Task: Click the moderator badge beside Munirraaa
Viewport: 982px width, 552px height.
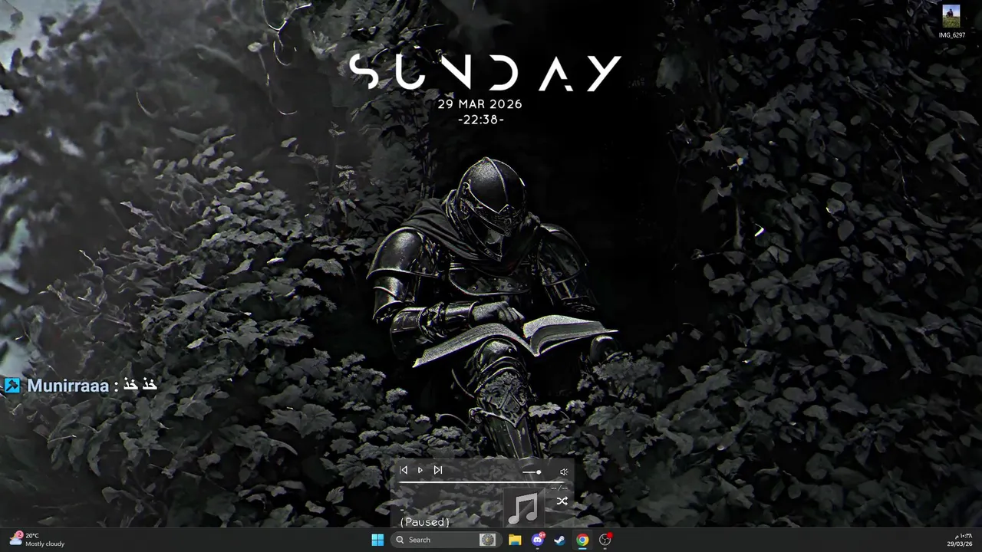Action: (12, 385)
